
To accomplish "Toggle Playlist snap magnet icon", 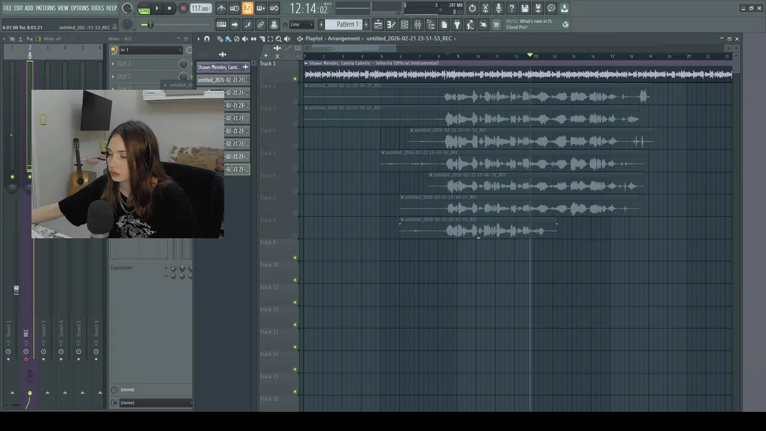I will pos(207,39).
